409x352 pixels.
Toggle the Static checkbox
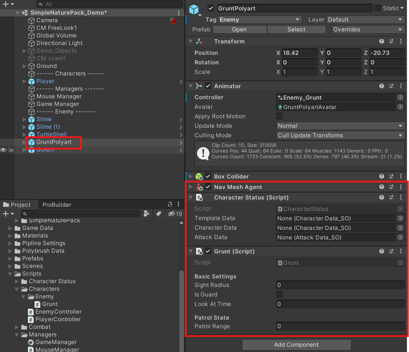coord(378,8)
